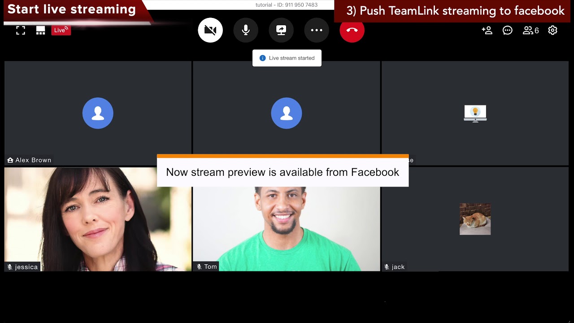
Task: Click muted mic icon beside jessica
Action: click(10, 267)
